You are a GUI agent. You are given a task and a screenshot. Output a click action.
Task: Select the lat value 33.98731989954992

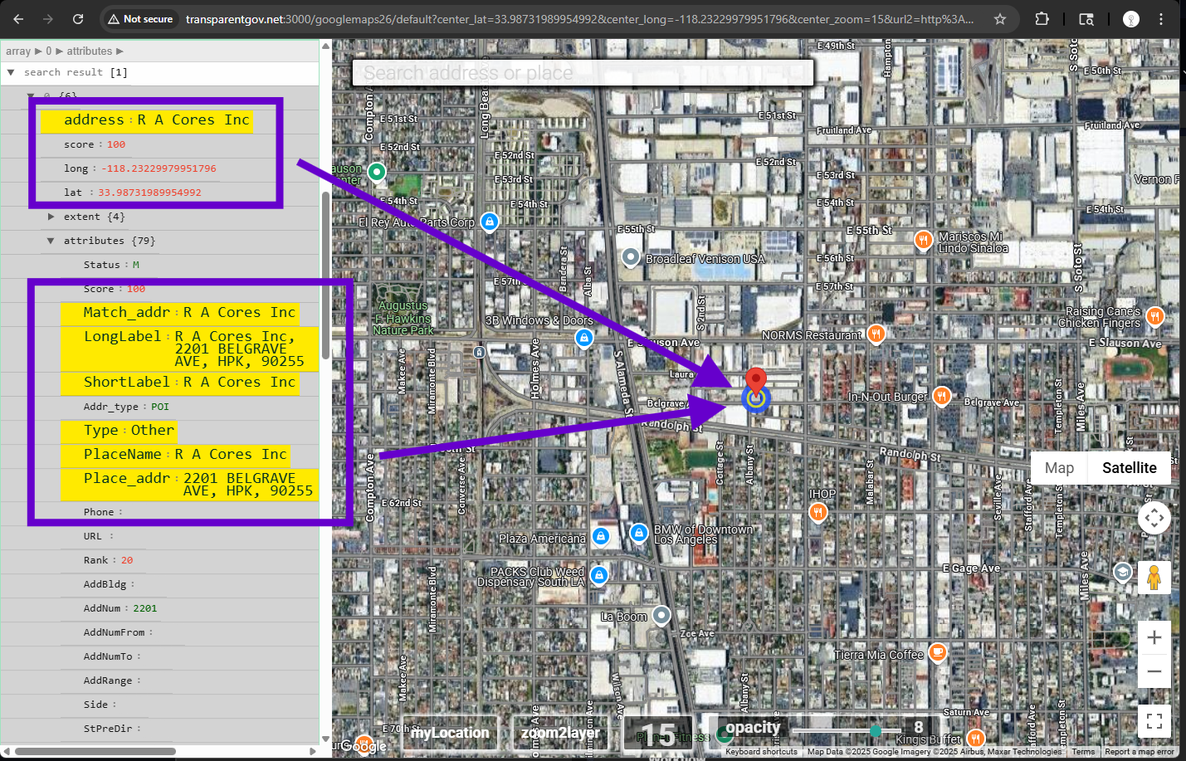(149, 193)
